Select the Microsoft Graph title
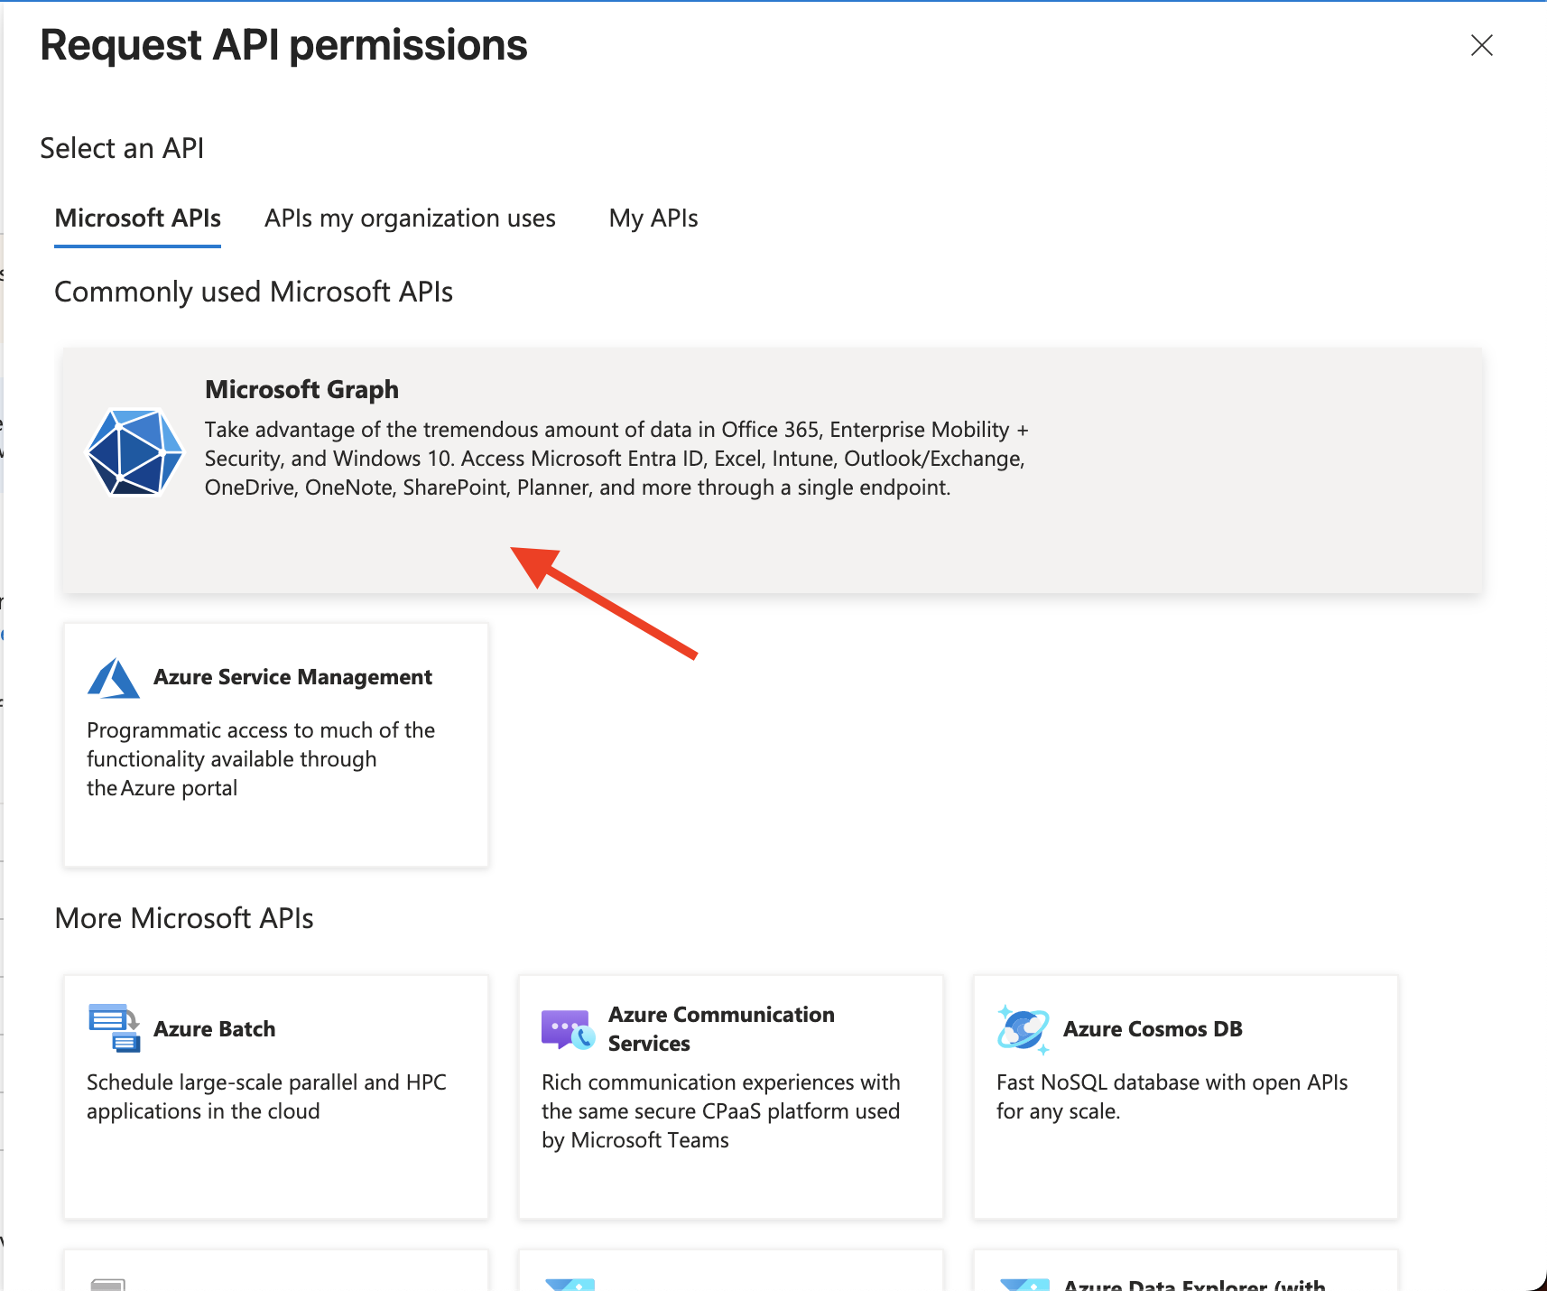The image size is (1547, 1291). tap(301, 389)
